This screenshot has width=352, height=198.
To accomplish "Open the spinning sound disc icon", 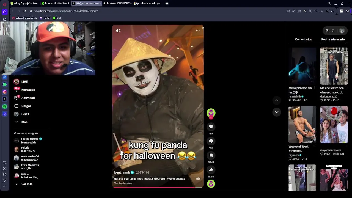I will click(211, 184).
